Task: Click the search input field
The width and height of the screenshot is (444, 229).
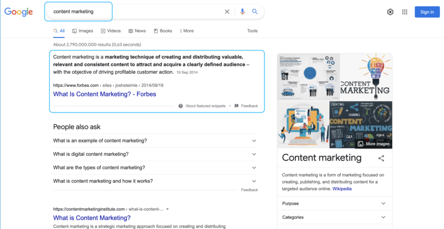Action: point(130,12)
